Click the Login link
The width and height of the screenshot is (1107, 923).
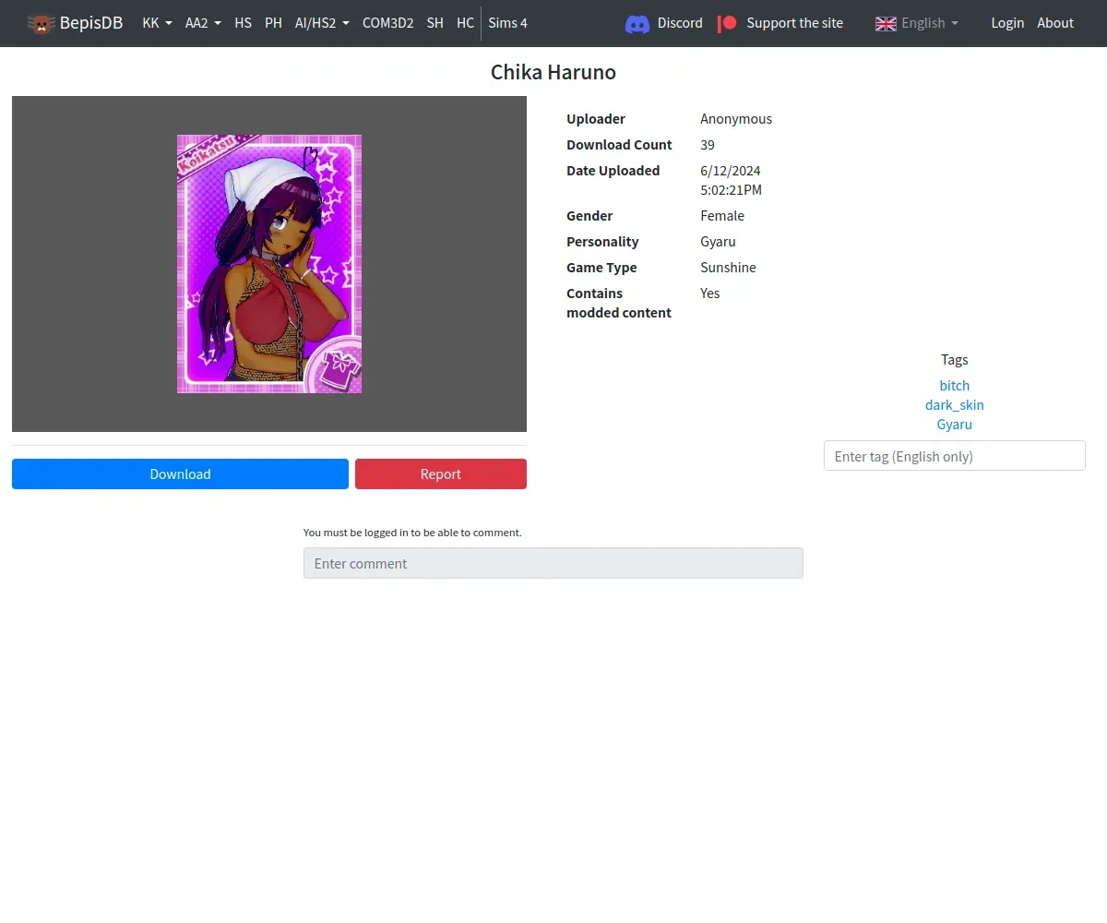tap(1007, 23)
